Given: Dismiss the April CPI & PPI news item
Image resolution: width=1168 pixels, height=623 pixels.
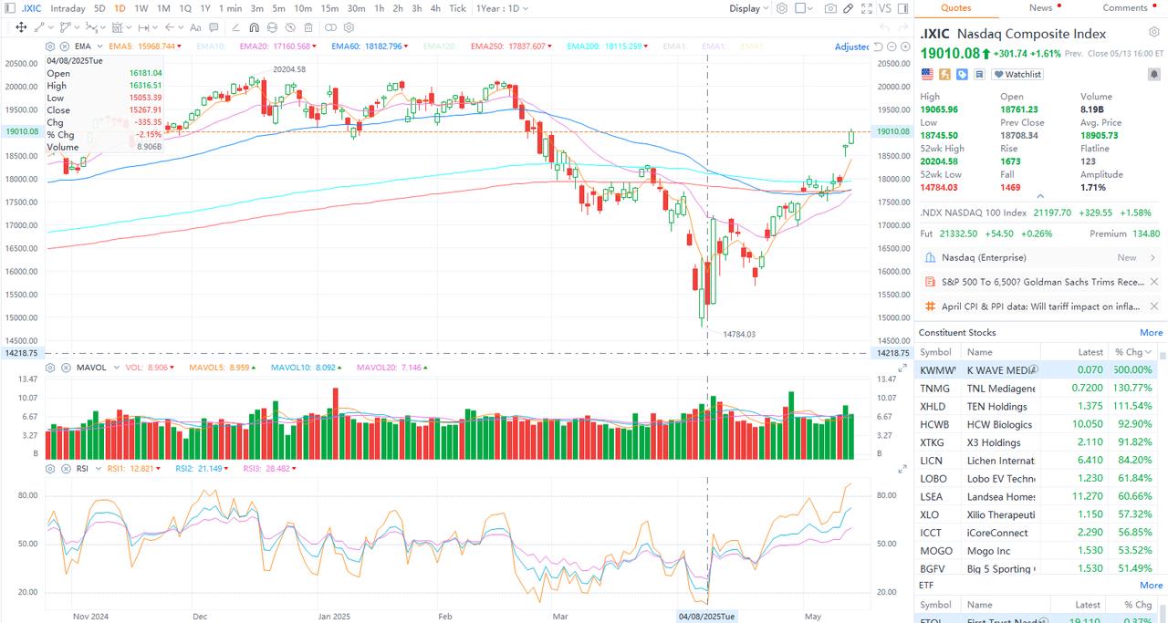Looking at the screenshot, I should [1154, 306].
